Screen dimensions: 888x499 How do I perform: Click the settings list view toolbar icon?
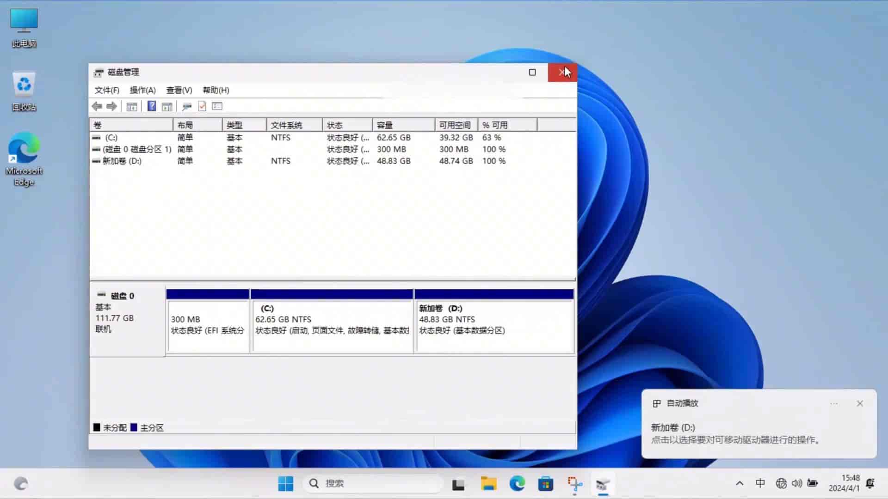tap(217, 106)
